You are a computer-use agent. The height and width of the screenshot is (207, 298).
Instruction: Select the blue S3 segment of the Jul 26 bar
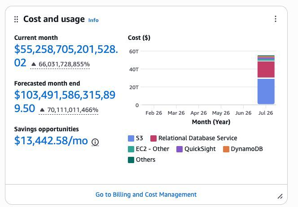tap(266, 91)
